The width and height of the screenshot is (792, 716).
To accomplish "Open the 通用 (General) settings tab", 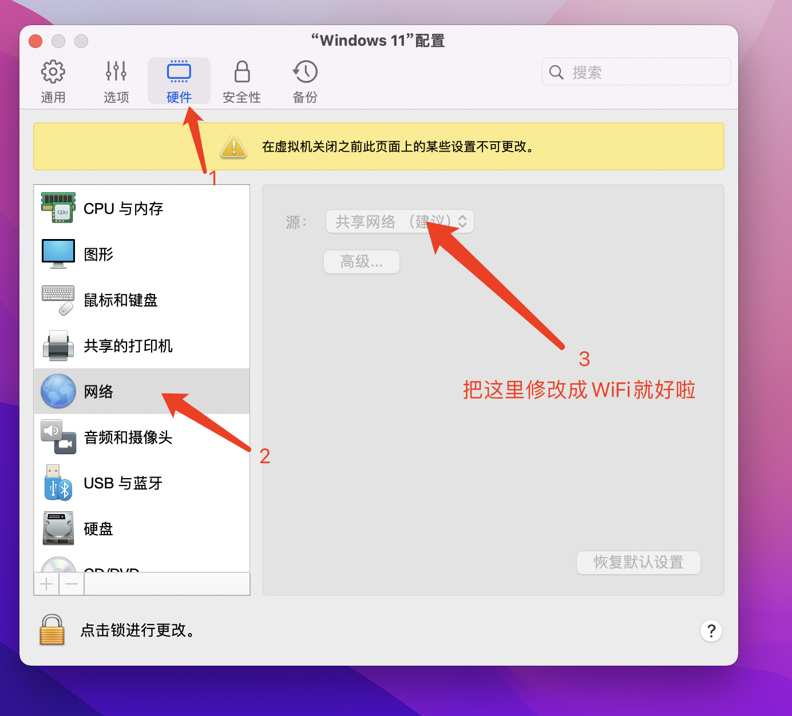I will coord(53,80).
